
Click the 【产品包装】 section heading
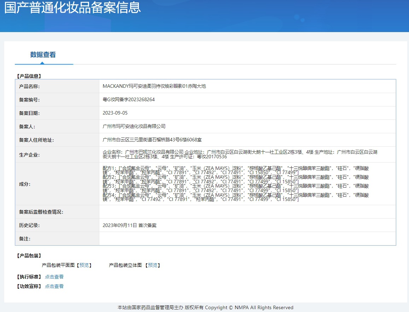pyautogui.click(x=29, y=256)
